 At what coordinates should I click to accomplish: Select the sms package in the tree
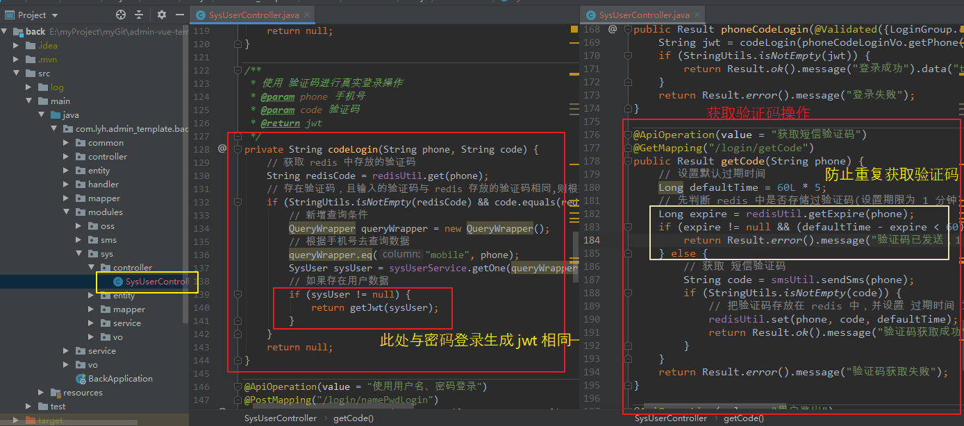tap(108, 240)
